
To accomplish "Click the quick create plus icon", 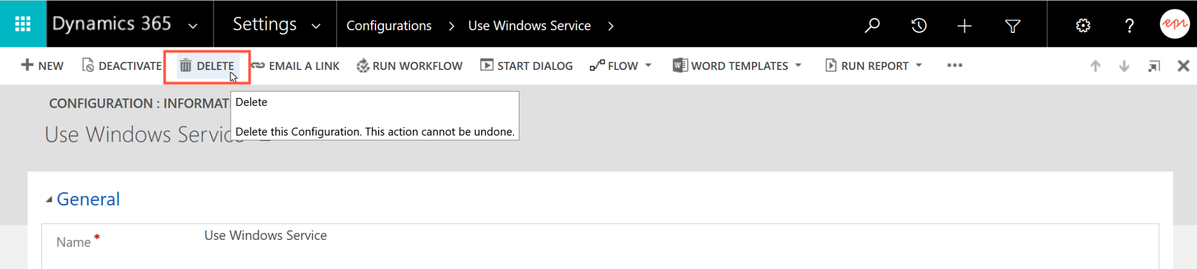I will pos(965,25).
